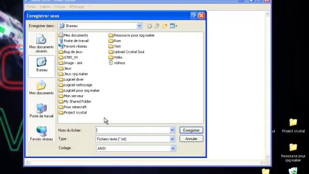Expand the Type file format dropdown
Image resolution: width=309 pixels, height=174 pixels.
pos(172,139)
